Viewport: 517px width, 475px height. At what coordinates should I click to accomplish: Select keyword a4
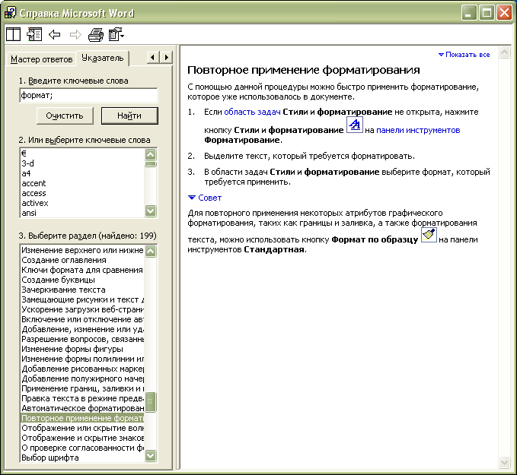coord(82,173)
